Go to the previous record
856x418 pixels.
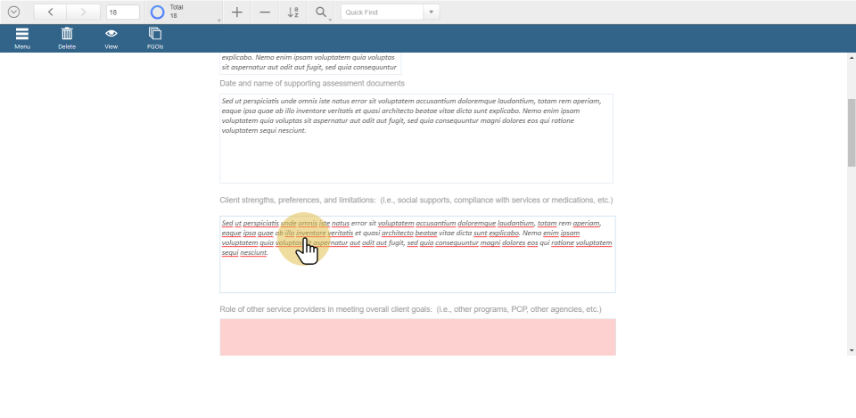point(50,12)
